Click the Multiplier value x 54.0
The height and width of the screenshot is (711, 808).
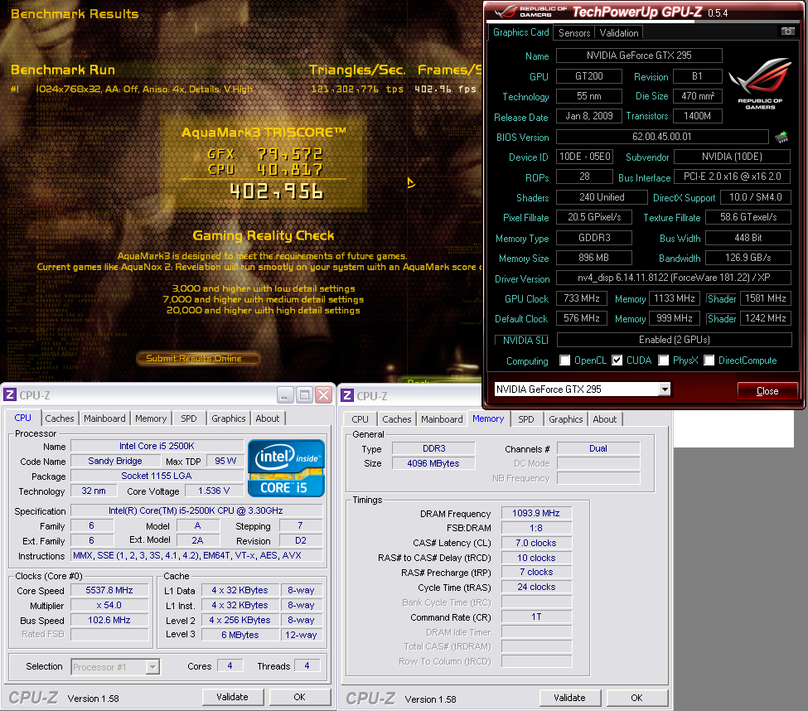pyautogui.click(x=109, y=606)
